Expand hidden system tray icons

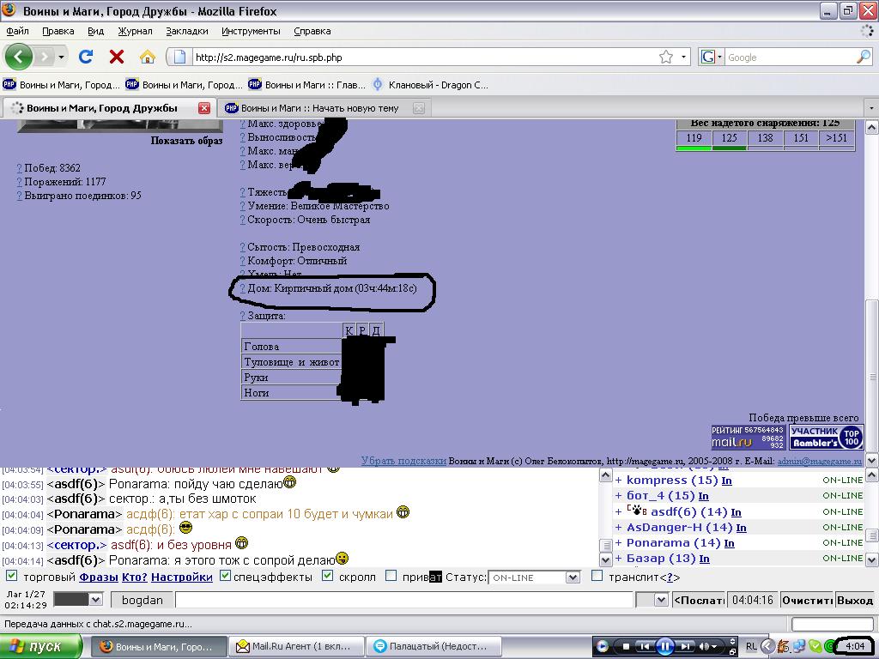tap(767, 647)
